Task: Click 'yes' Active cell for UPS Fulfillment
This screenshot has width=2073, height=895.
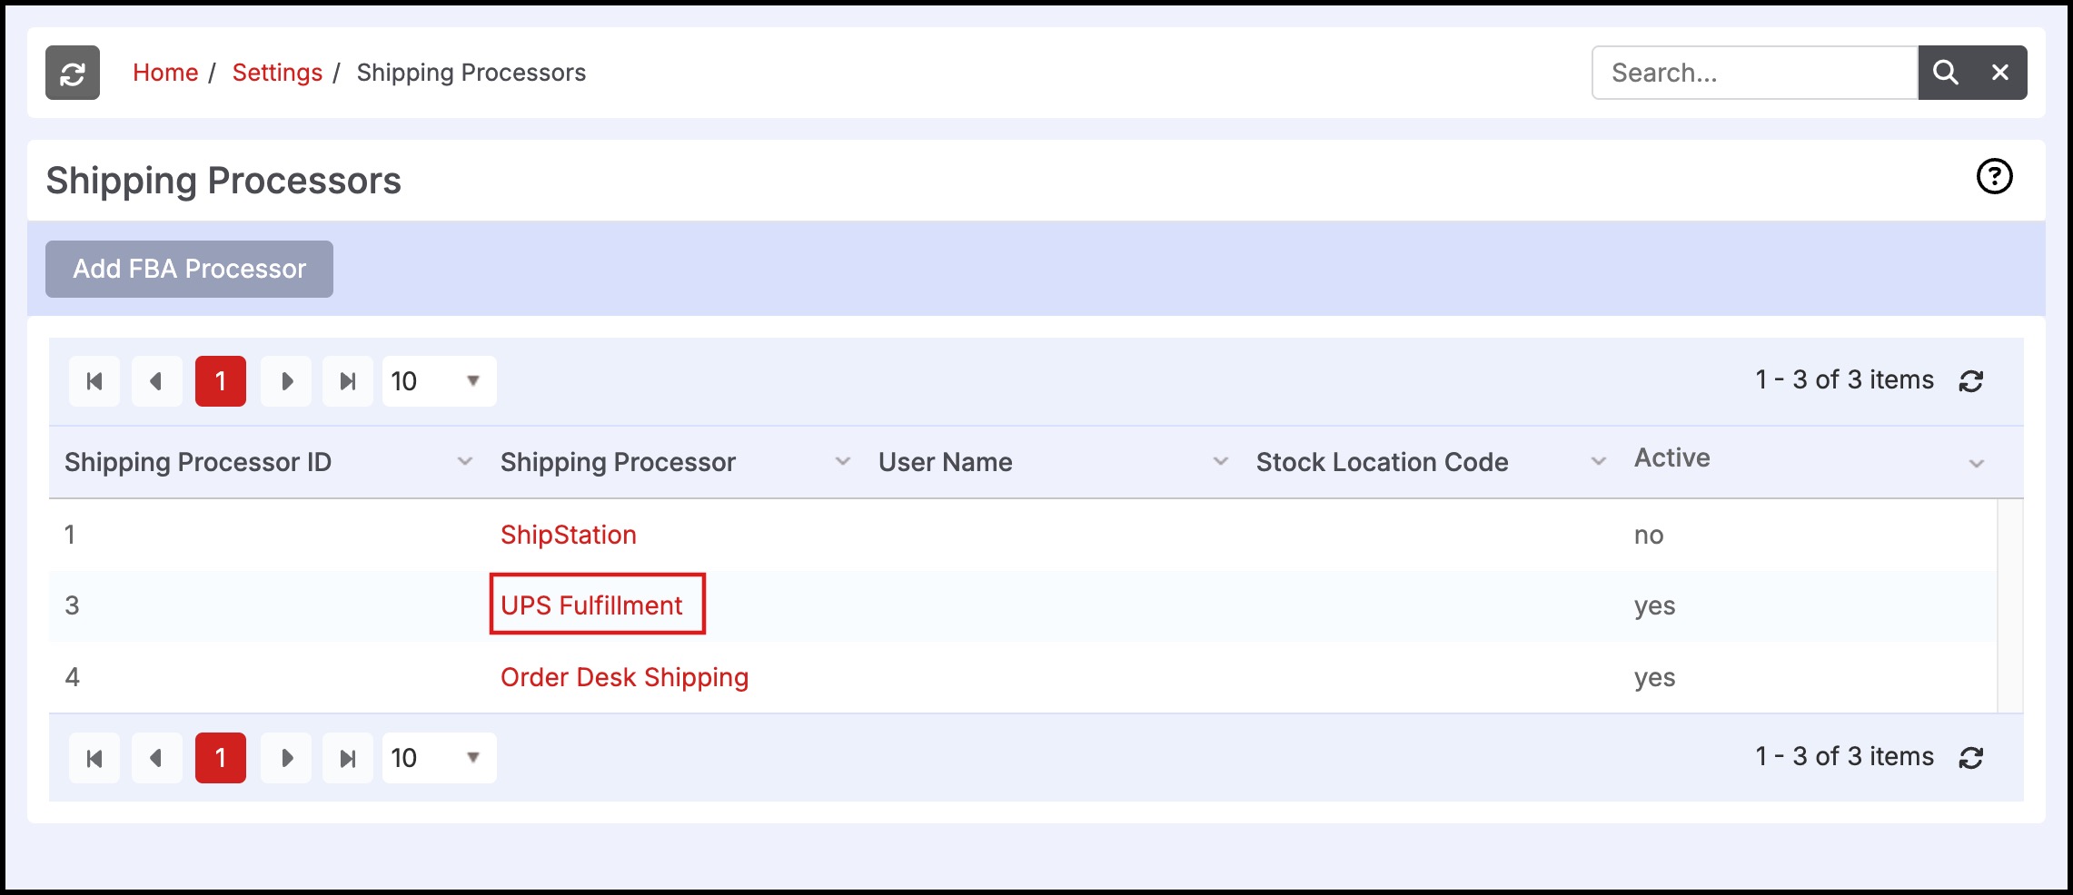Action: point(1654,605)
